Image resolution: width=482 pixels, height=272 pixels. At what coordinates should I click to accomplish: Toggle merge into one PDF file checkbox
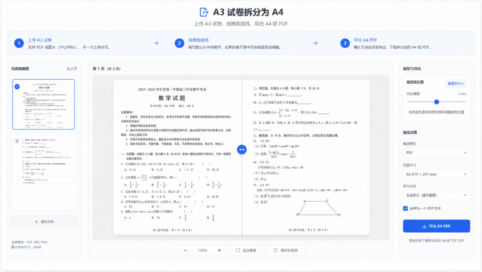point(405,208)
